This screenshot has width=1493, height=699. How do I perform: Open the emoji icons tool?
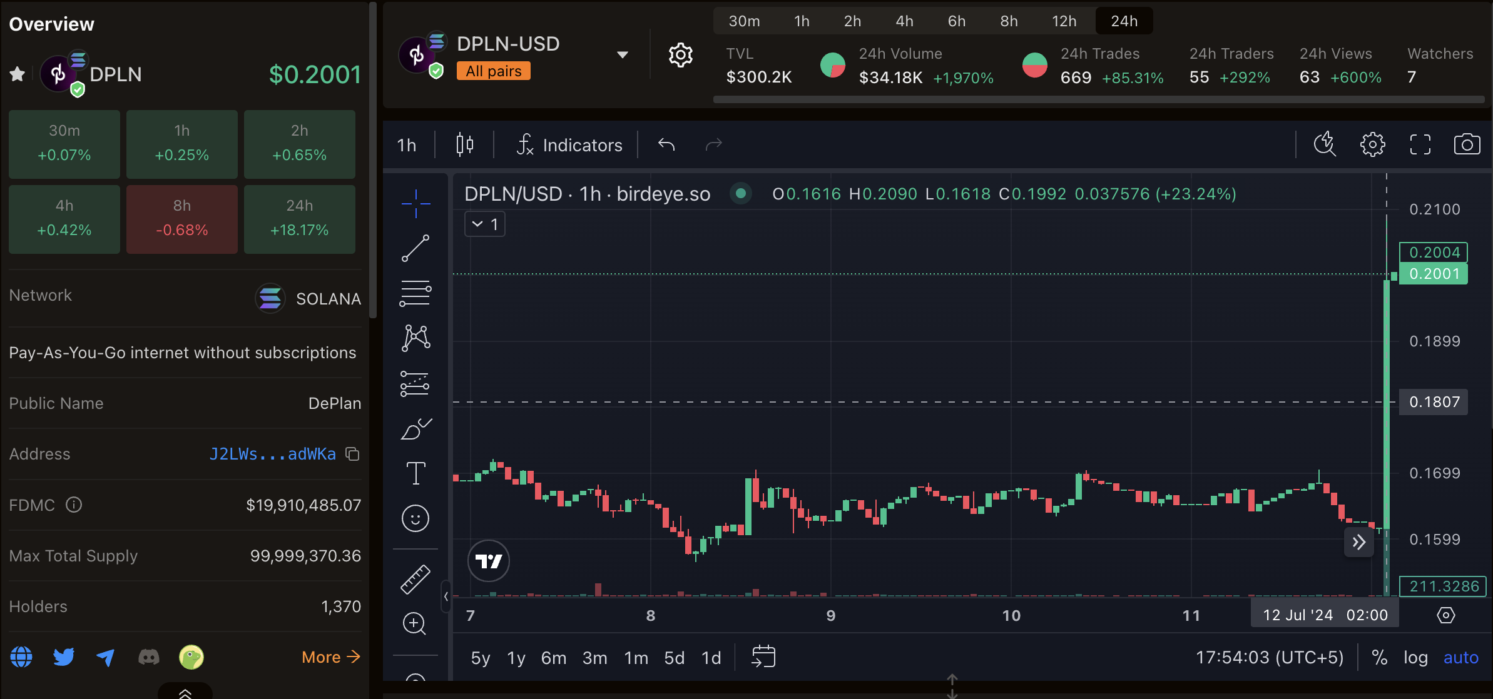415,518
